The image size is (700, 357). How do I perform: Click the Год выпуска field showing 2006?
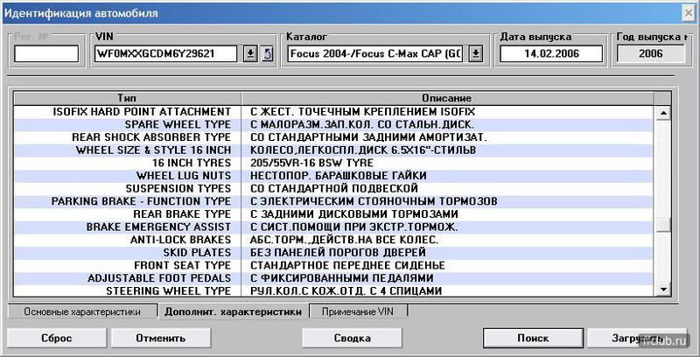click(650, 54)
